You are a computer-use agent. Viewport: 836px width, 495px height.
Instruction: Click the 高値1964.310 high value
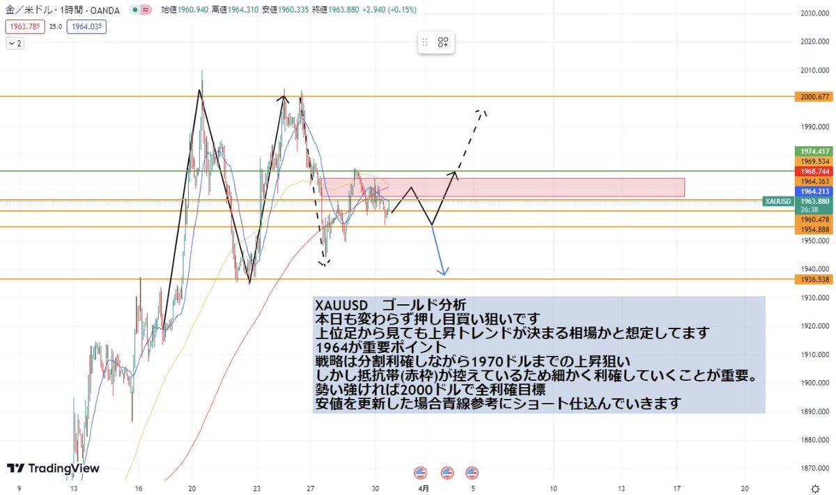[x=234, y=10]
